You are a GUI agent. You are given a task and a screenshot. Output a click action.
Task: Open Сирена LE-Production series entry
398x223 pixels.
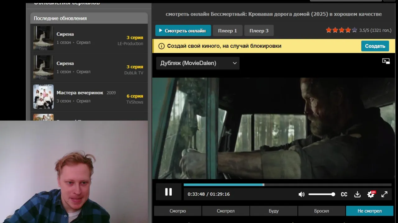pos(89,38)
